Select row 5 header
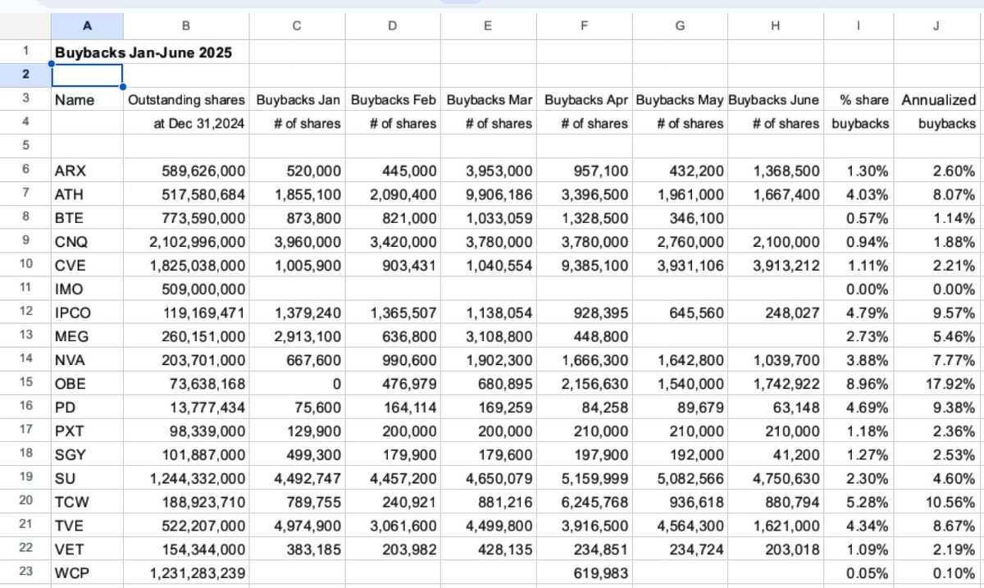Image resolution: width=984 pixels, height=588 pixels. [x=25, y=146]
